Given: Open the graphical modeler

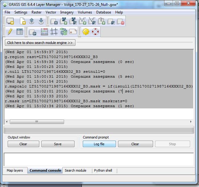Looking at the screenshot, I should [x=63, y=32].
